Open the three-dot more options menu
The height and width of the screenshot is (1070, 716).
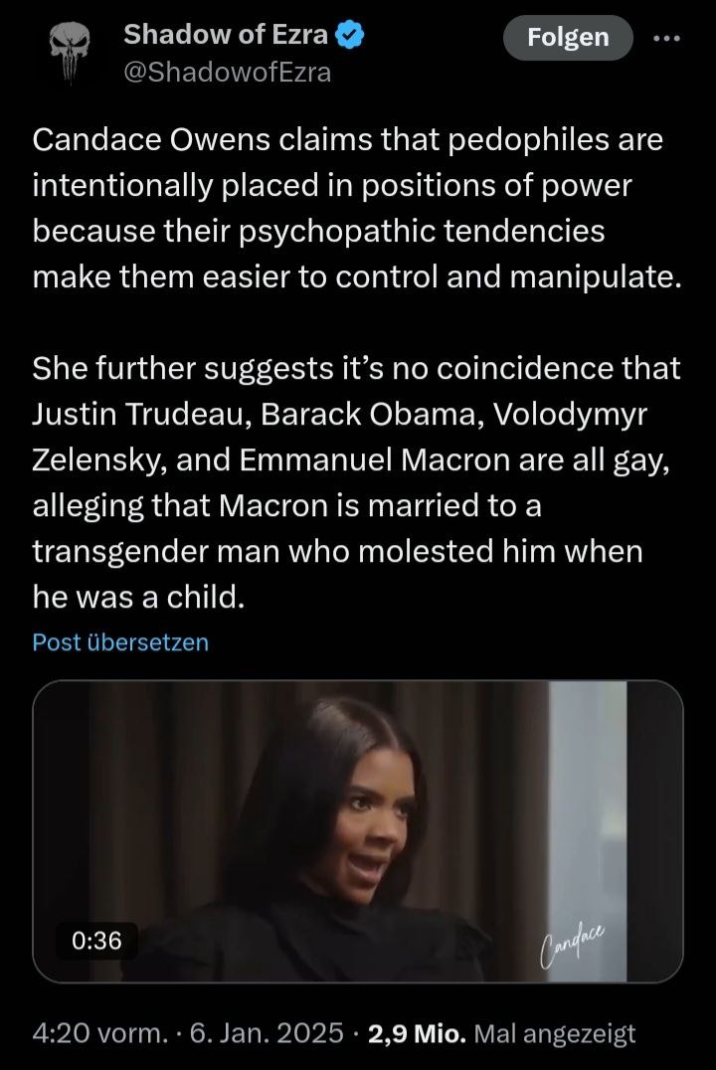[667, 38]
